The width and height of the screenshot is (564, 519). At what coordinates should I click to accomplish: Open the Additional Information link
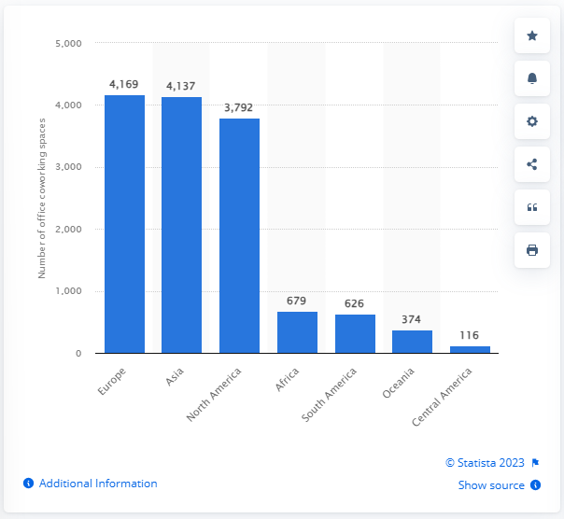click(x=98, y=484)
